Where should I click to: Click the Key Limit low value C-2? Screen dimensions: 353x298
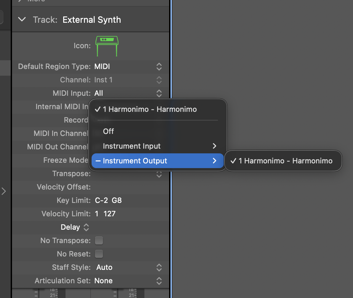point(101,200)
